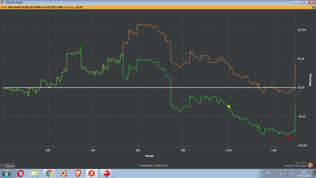
Task: Open the eye icon app in taskbar
Action: coord(64,173)
